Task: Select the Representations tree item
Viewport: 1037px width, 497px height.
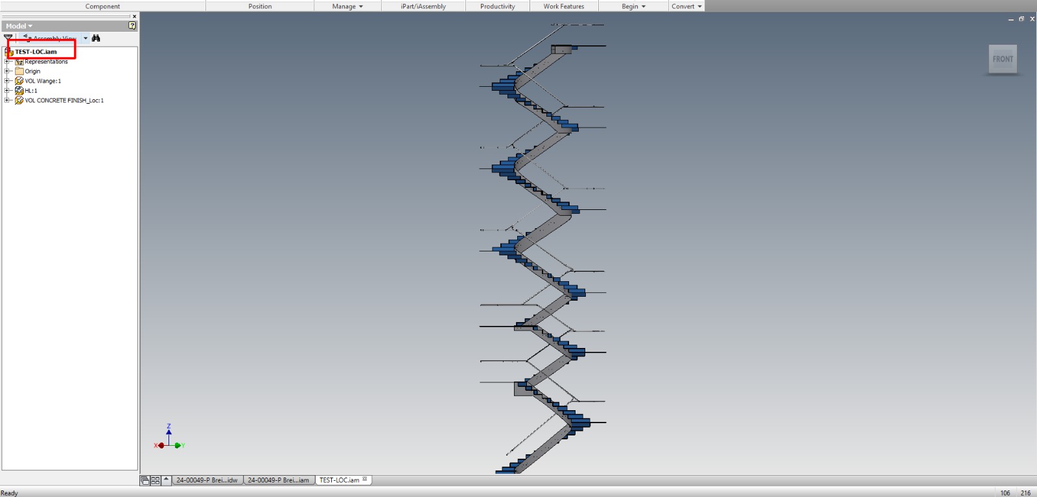Action: click(x=46, y=62)
